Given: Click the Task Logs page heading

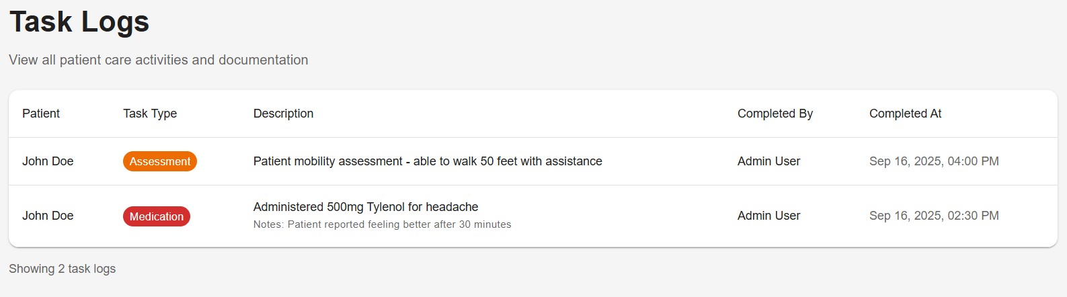Looking at the screenshot, I should click(79, 22).
